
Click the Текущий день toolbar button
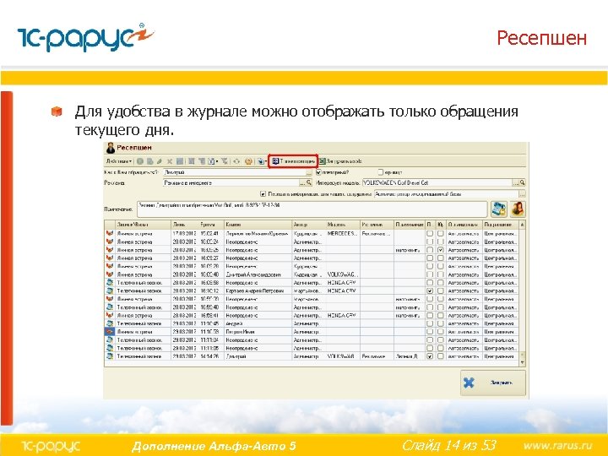pos(293,161)
